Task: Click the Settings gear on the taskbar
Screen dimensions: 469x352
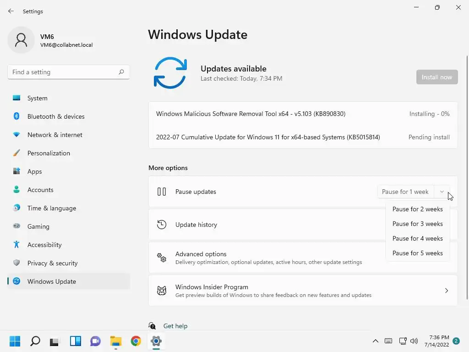Action: pyautogui.click(x=156, y=341)
